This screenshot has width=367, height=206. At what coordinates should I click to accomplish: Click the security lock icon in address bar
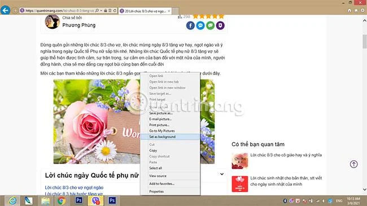tap(106, 11)
